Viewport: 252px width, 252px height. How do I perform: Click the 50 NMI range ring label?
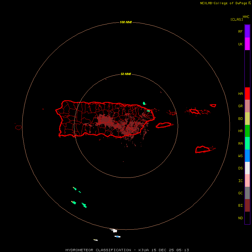126,74
